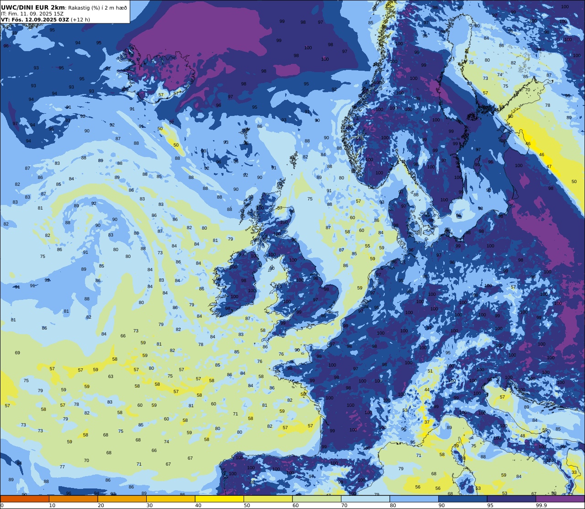Click the humidity value 44 on the map

point(427,390)
